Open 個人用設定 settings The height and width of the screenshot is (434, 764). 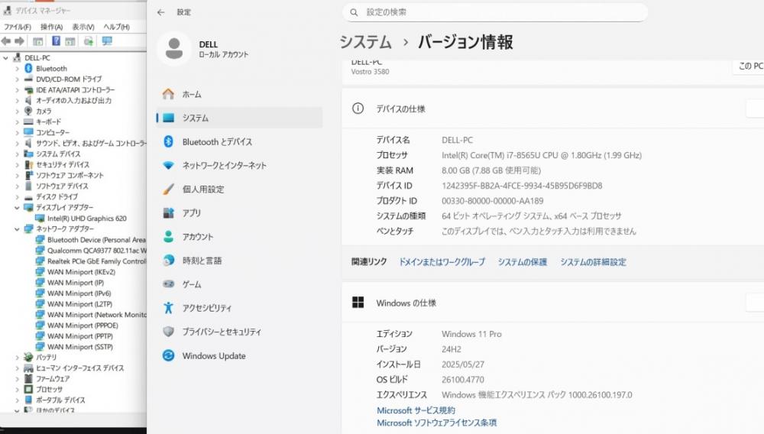tap(238, 189)
